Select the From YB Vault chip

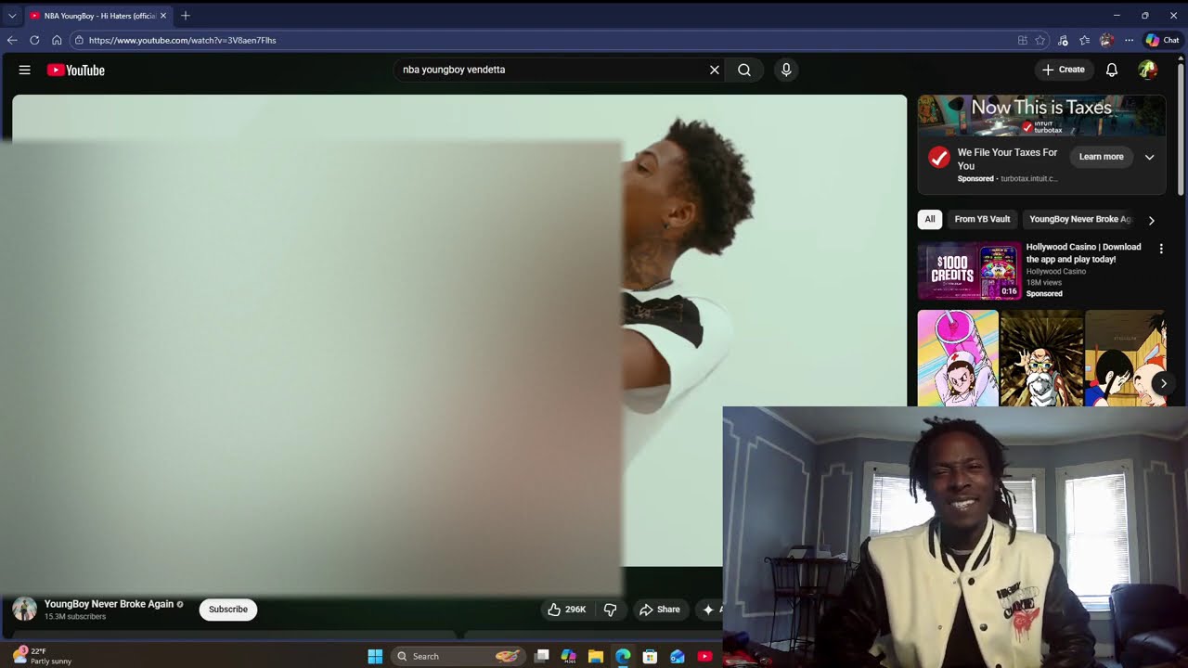click(x=982, y=220)
